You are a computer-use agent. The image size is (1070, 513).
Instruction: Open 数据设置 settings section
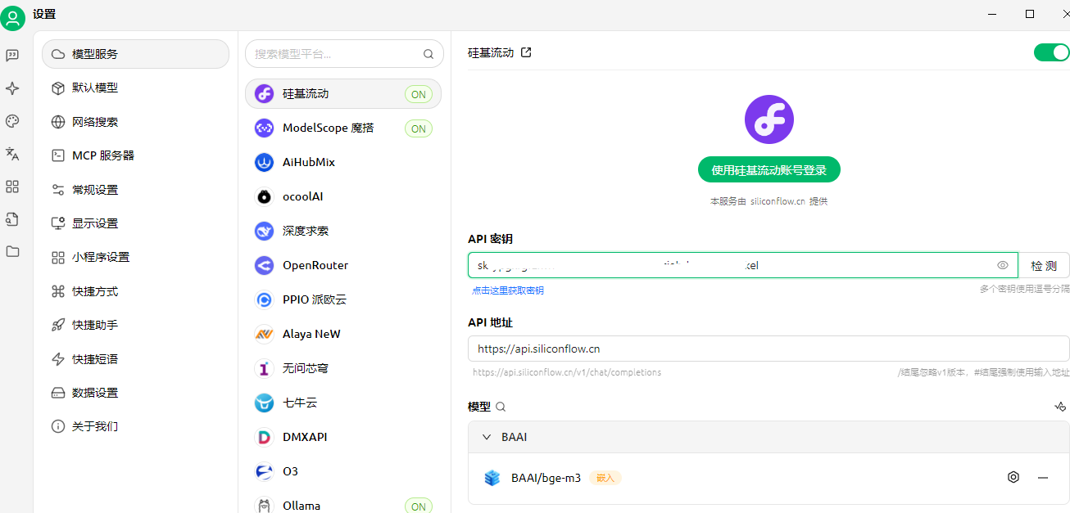coord(135,393)
